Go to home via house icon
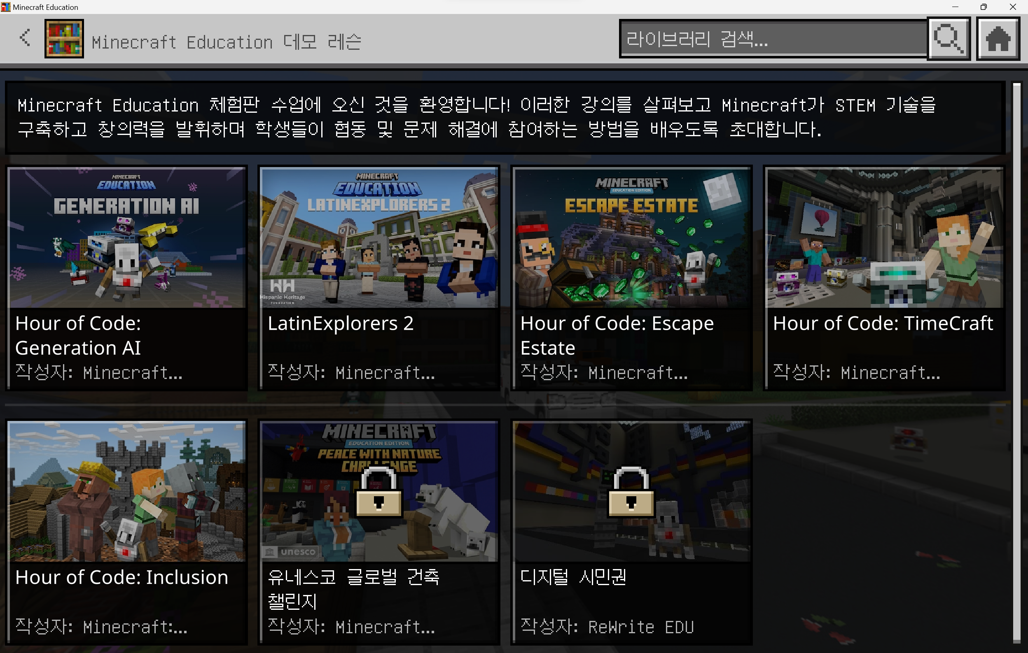 click(x=997, y=39)
